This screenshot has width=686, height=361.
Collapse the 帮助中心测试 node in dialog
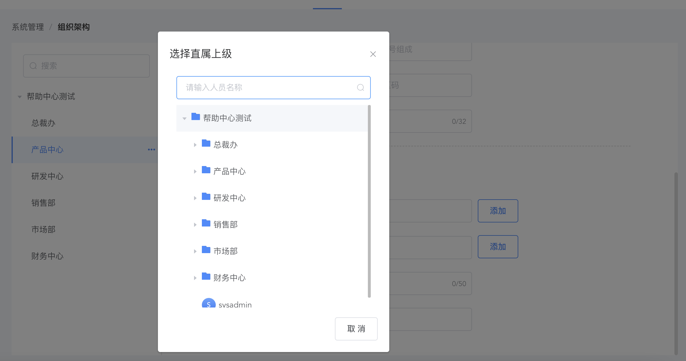pyautogui.click(x=185, y=118)
